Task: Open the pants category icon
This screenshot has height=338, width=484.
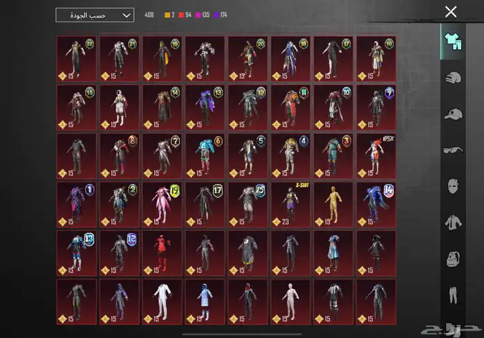Action: tap(453, 297)
